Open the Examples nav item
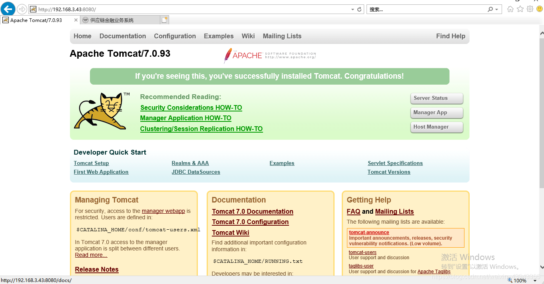The height and width of the screenshot is (284, 544). pyautogui.click(x=219, y=36)
